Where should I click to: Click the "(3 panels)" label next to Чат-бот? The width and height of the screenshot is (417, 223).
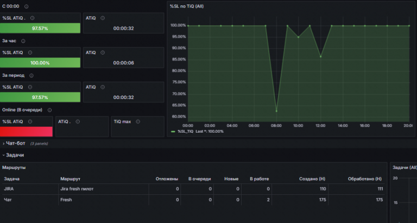coord(39,144)
